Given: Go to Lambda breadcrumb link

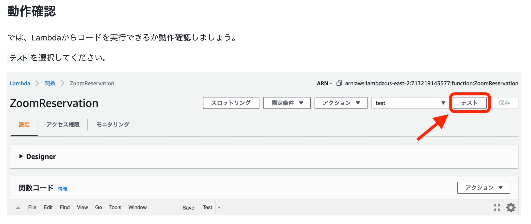Looking at the screenshot, I should tap(20, 83).
